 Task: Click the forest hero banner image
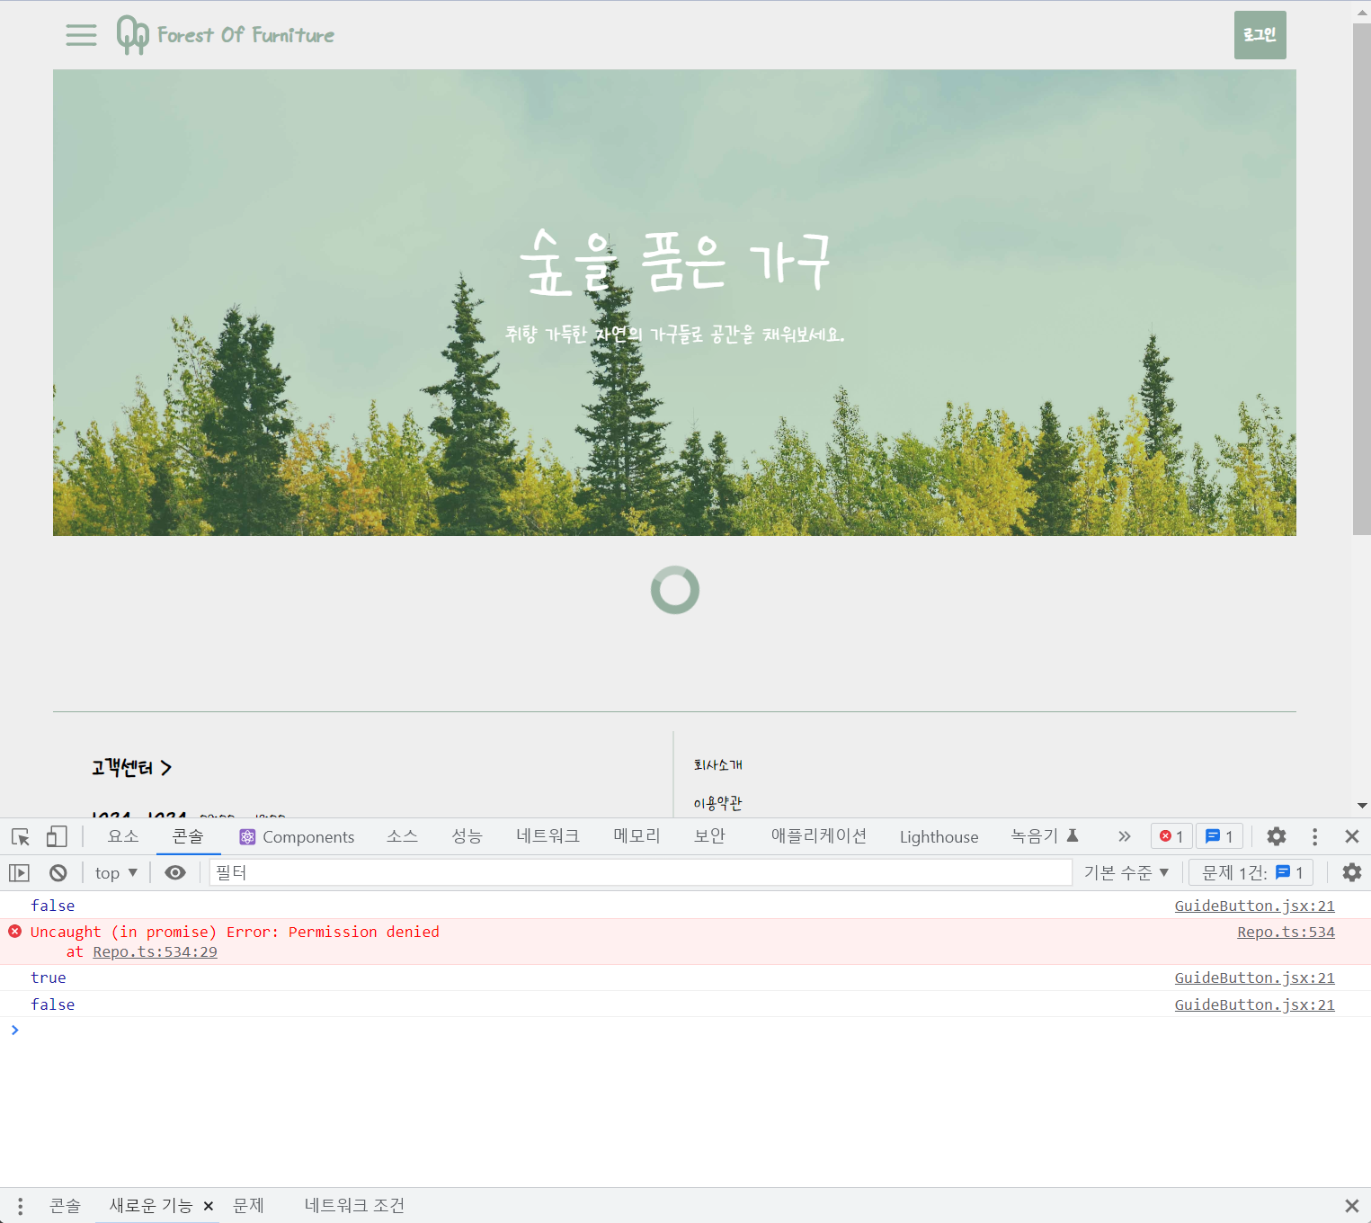(674, 302)
